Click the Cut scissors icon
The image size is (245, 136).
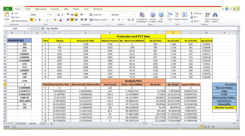[12, 13]
